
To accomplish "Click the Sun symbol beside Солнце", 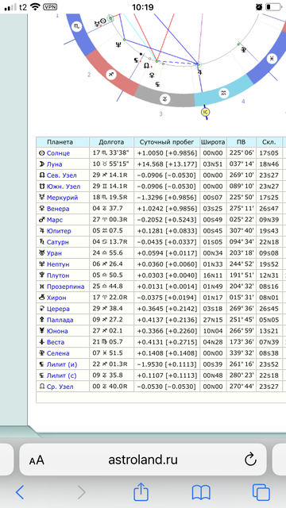I will click(41, 153).
